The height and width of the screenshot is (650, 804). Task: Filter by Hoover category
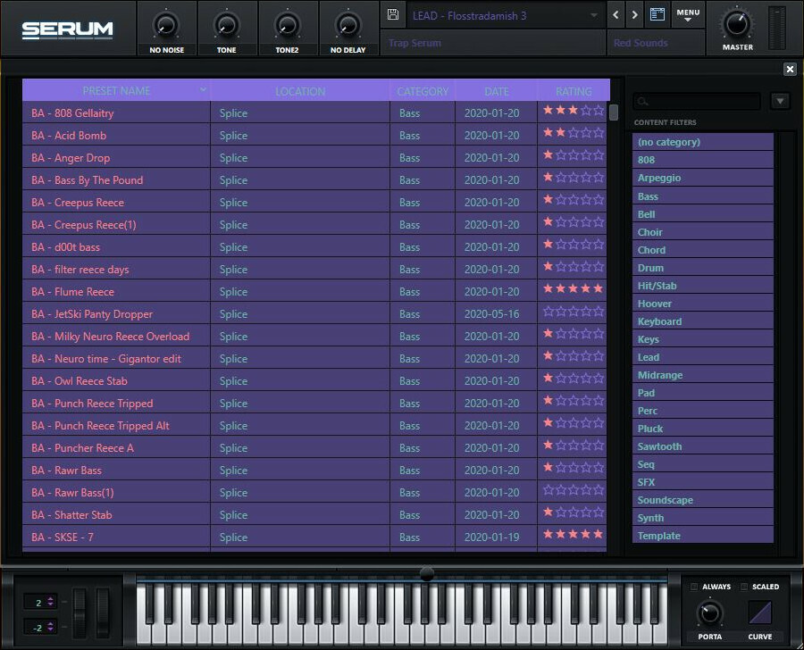[x=702, y=304]
